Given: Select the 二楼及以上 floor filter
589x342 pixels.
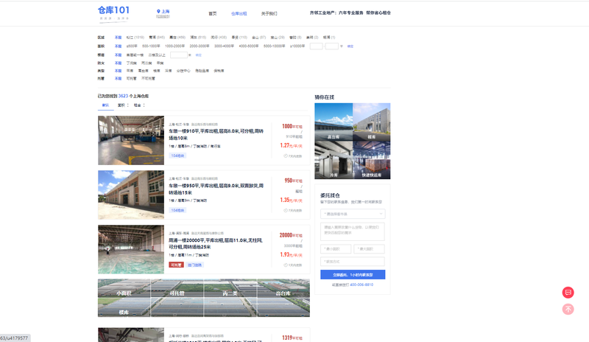Looking at the screenshot, I should tap(157, 55).
